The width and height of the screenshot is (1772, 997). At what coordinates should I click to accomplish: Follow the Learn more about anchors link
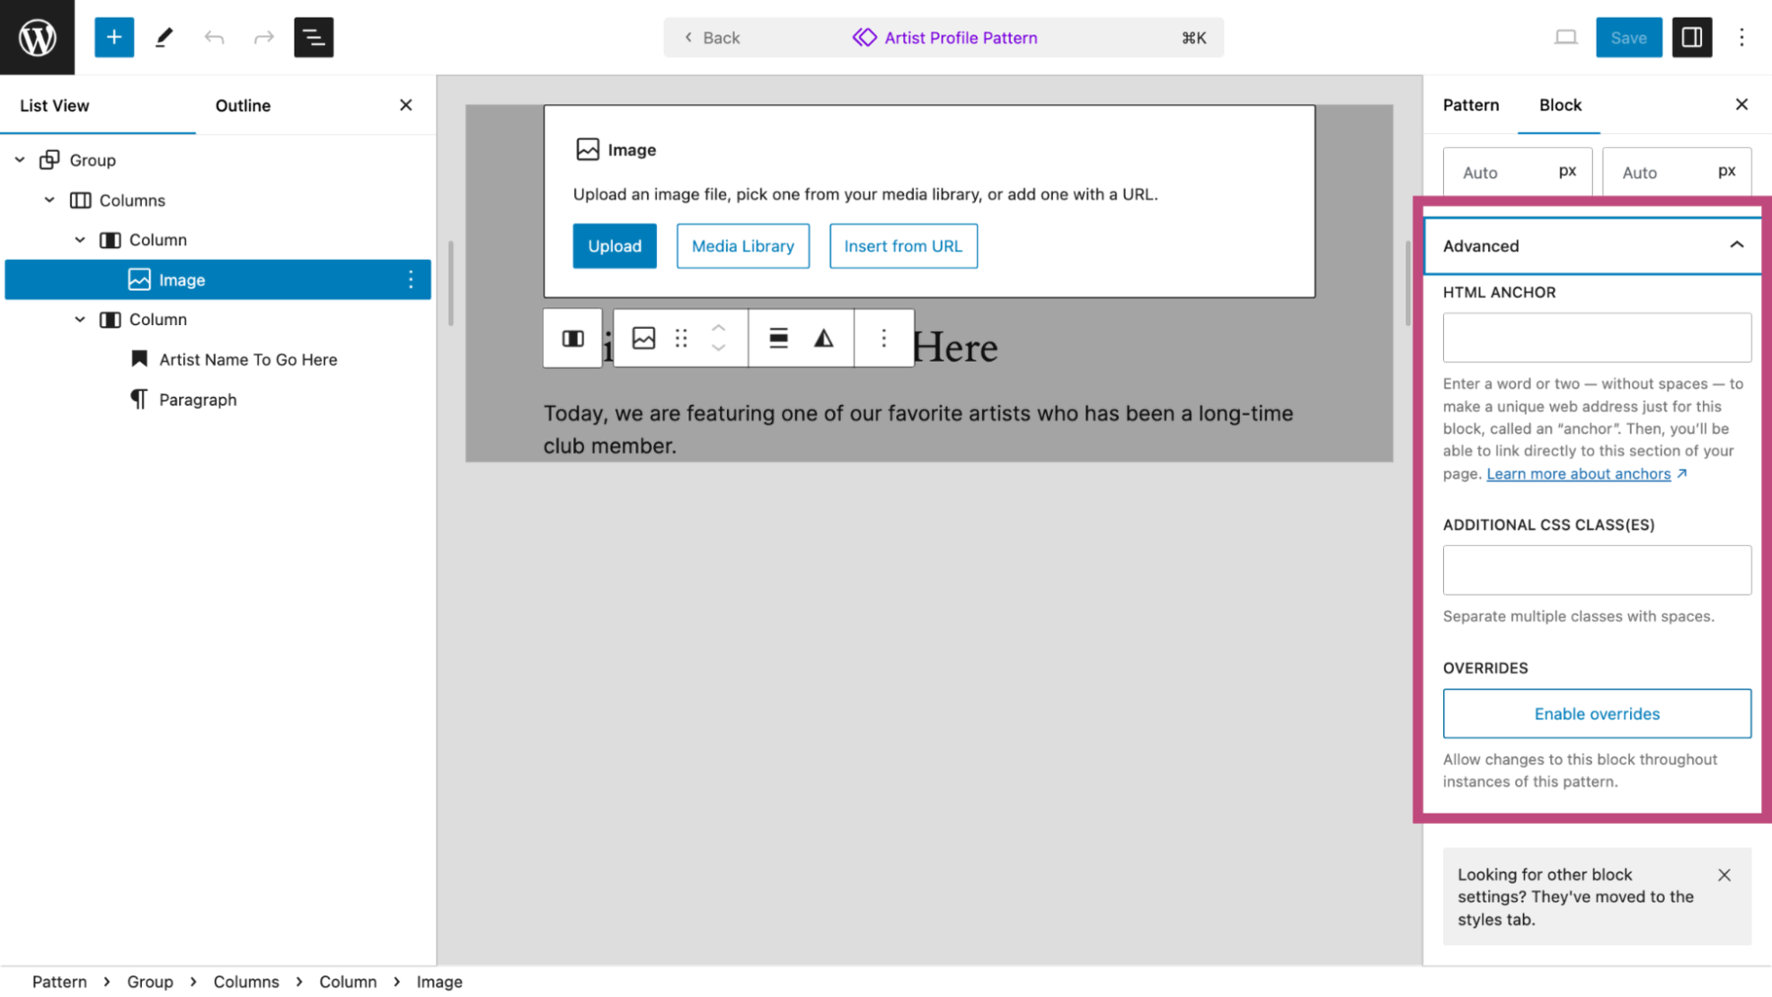pyautogui.click(x=1579, y=473)
